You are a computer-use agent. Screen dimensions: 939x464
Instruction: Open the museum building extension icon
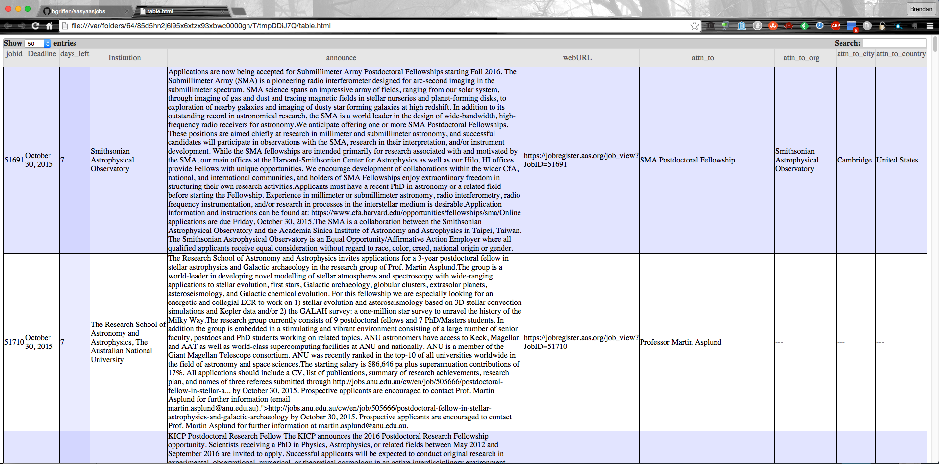pos(711,25)
